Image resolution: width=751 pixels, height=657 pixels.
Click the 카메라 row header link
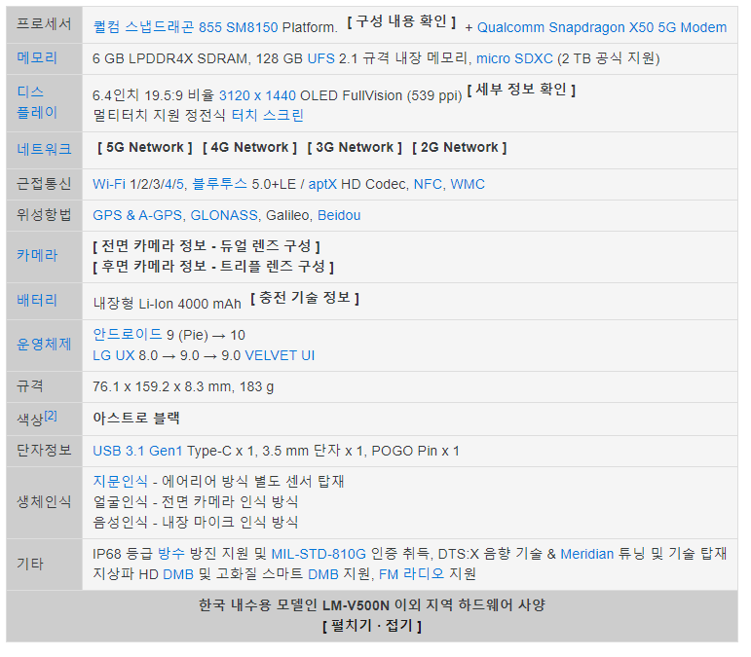pos(37,255)
